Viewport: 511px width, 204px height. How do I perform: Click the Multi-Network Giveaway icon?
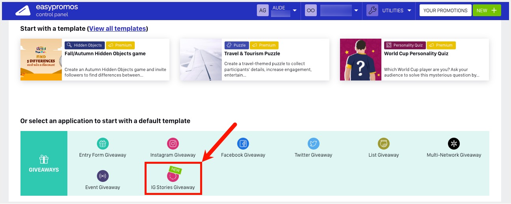pos(454,144)
